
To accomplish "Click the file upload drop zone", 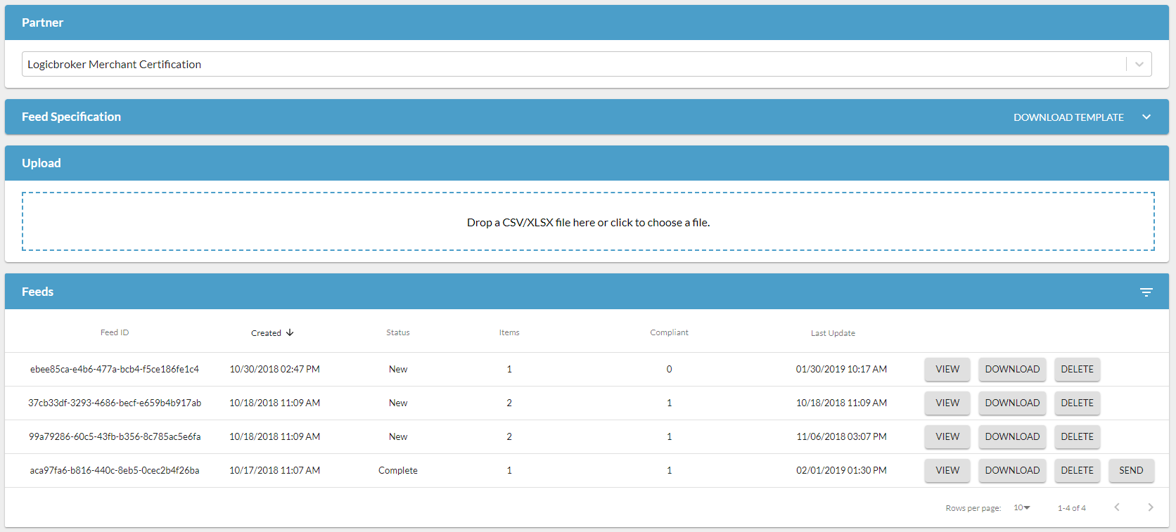I will [x=588, y=222].
